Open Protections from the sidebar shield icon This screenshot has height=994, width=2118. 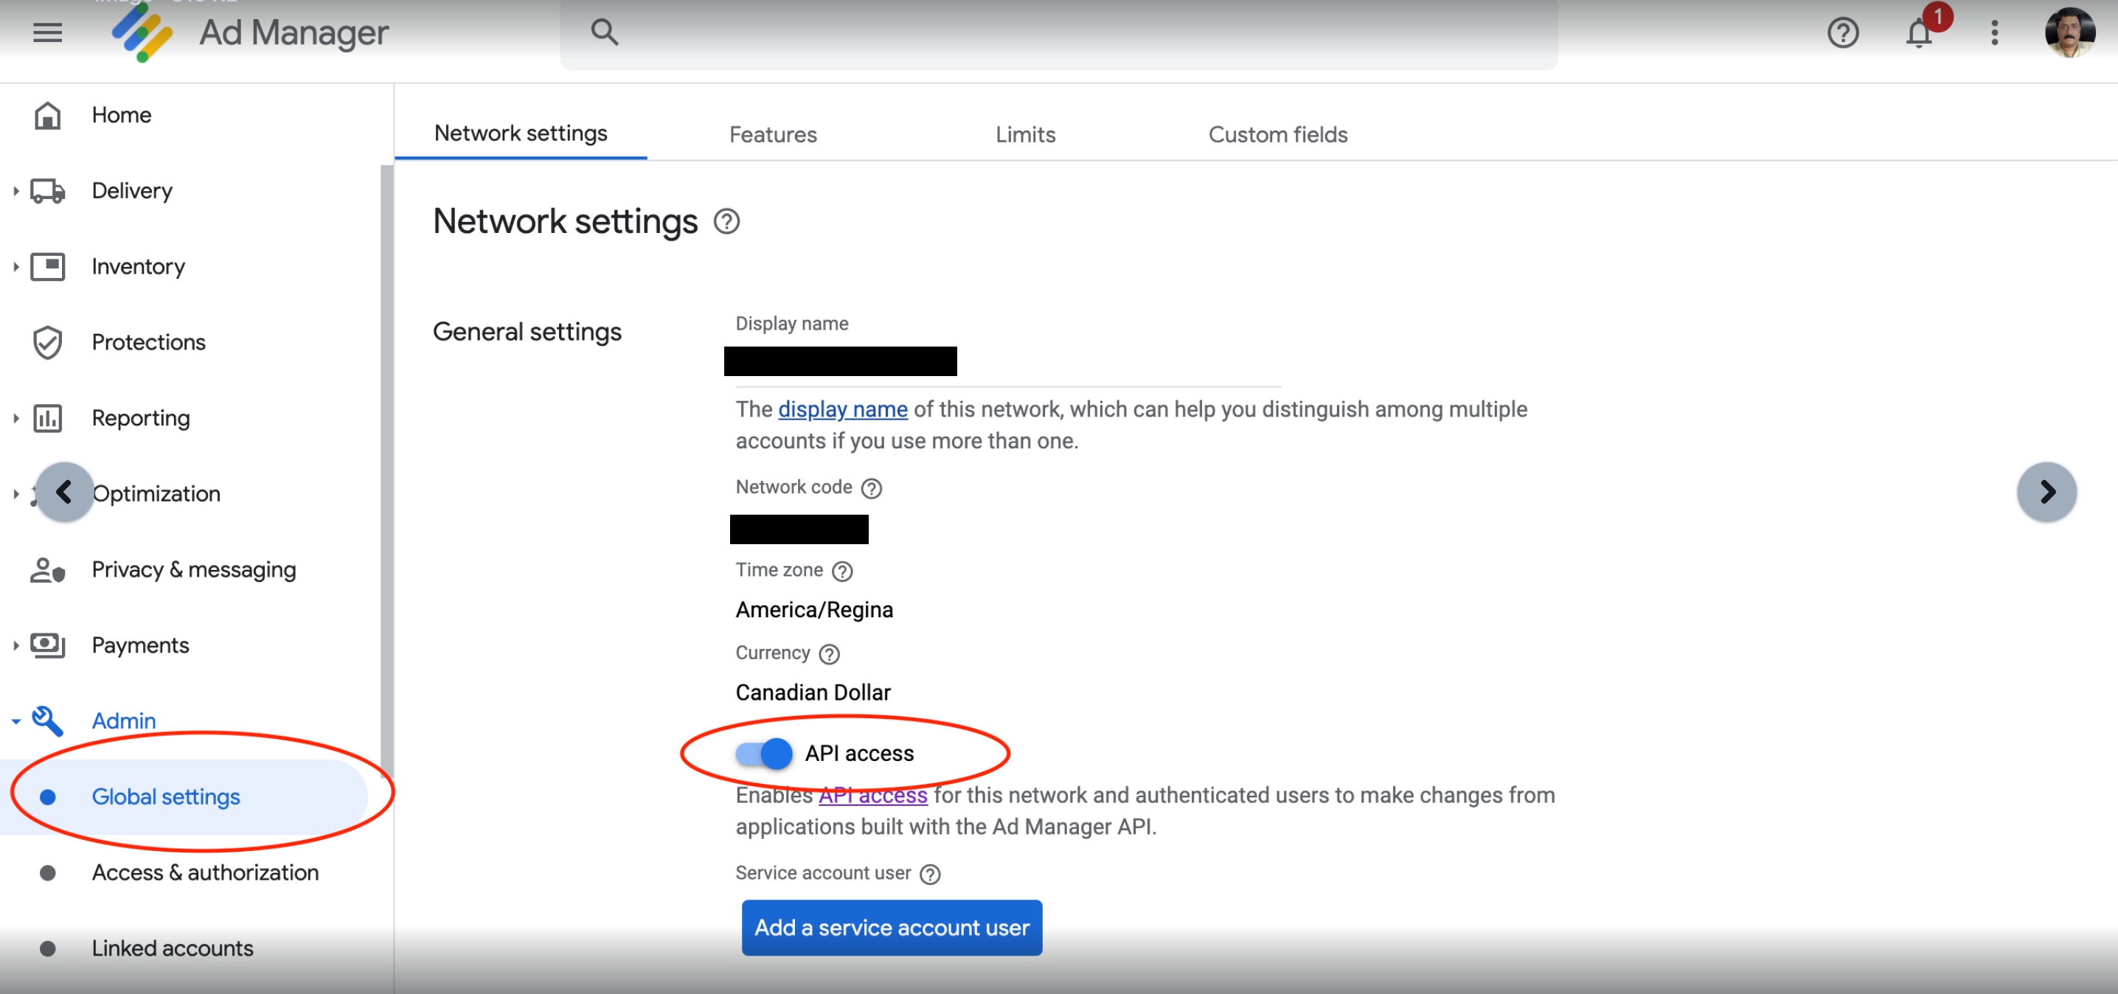tap(47, 342)
